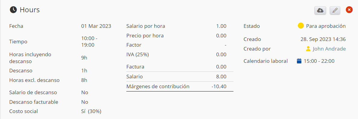The height and width of the screenshot is (119, 358).
Task: Click the Descanso facturable No value
Action: (x=85, y=102)
